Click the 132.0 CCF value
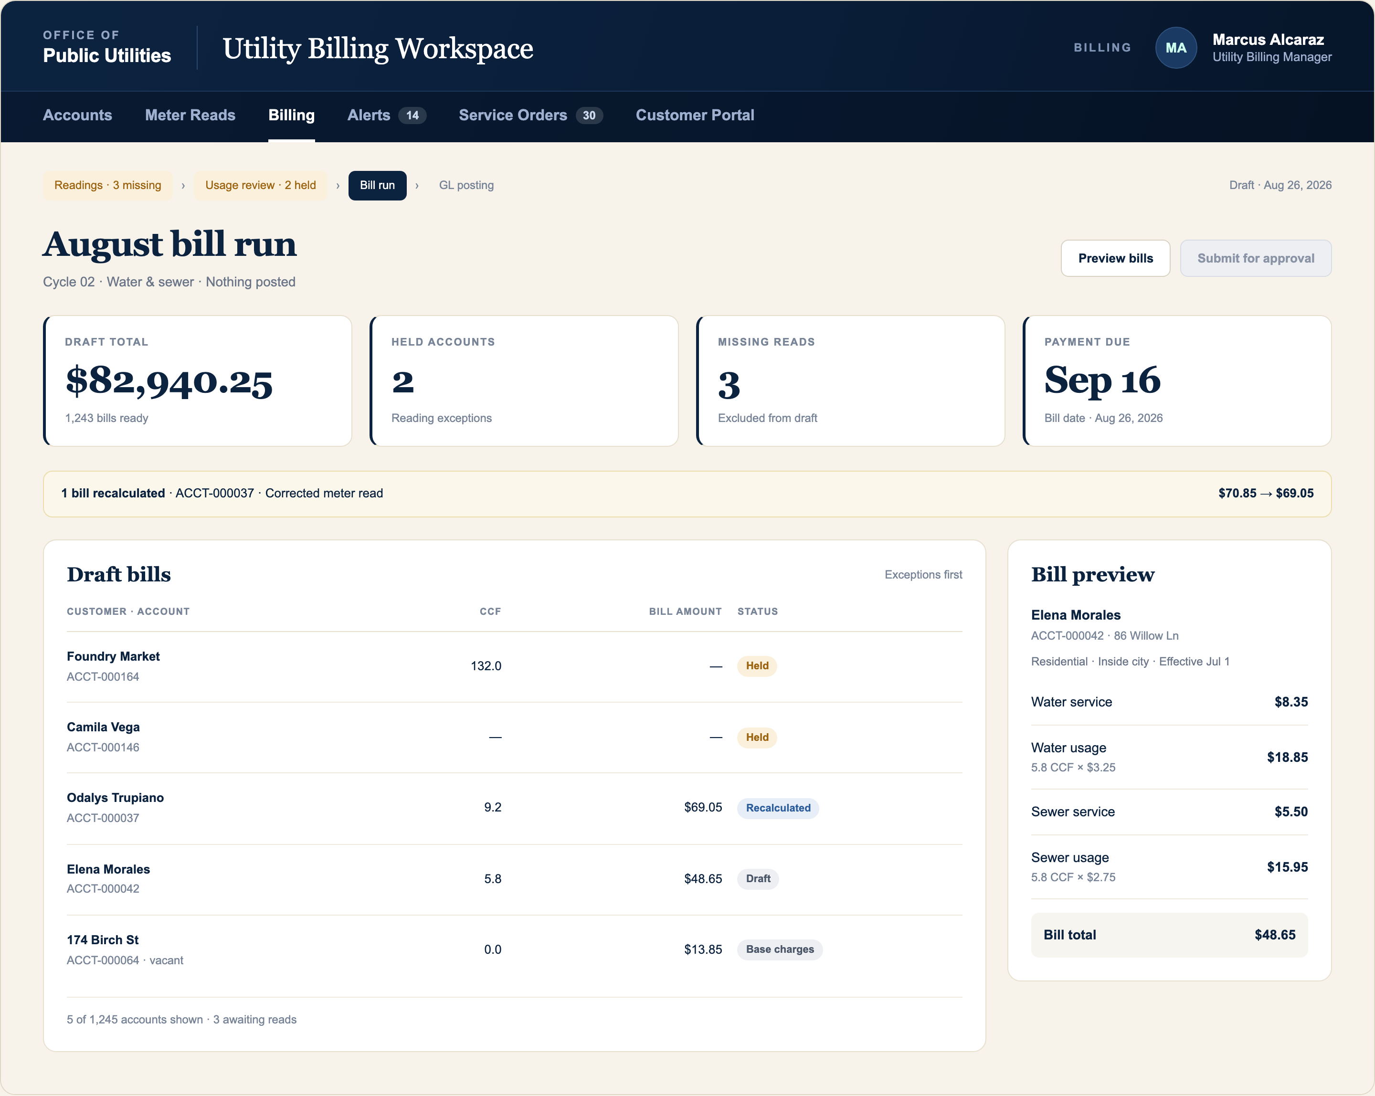Viewport: 1375px width, 1096px height. click(x=486, y=666)
